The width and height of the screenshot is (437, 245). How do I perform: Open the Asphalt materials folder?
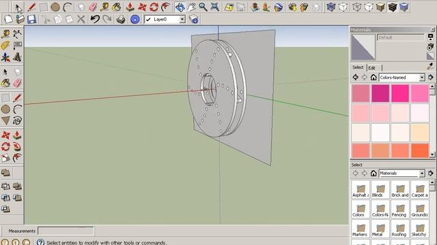tap(361, 189)
